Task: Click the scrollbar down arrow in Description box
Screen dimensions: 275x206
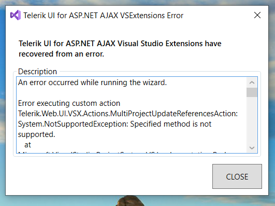Action: coord(252,148)
